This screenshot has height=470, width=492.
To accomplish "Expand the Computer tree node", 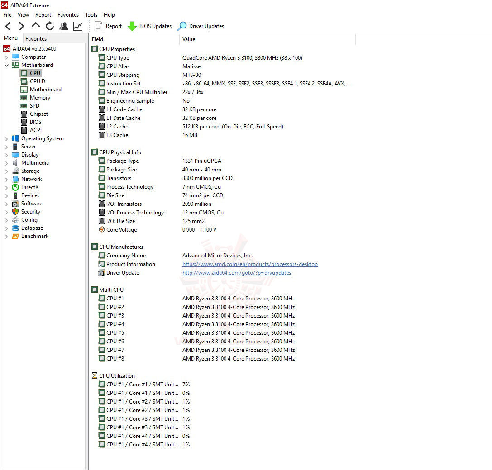I will [7, 57].
